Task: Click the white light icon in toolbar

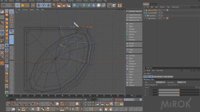Action: (x=99, y=5)
